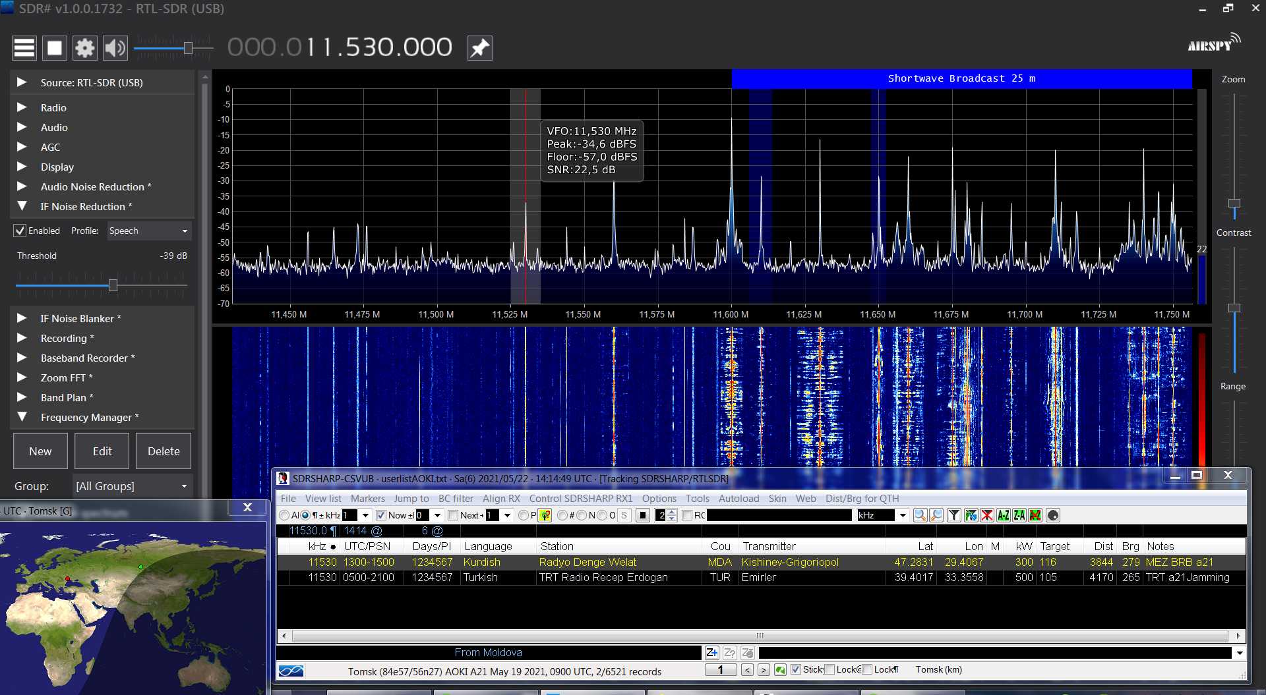Open the File menu in CSVUB
The width and height of the screenshot is (1266, 695).
coord(288,498)
